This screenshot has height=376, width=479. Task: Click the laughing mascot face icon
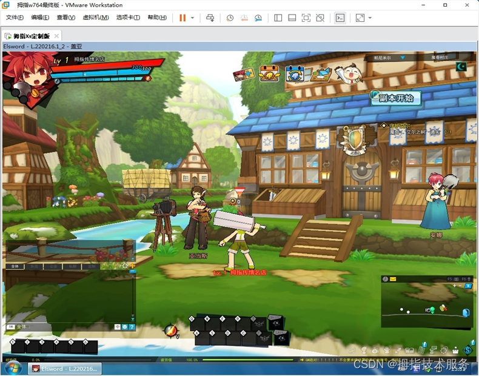[349, 74]
